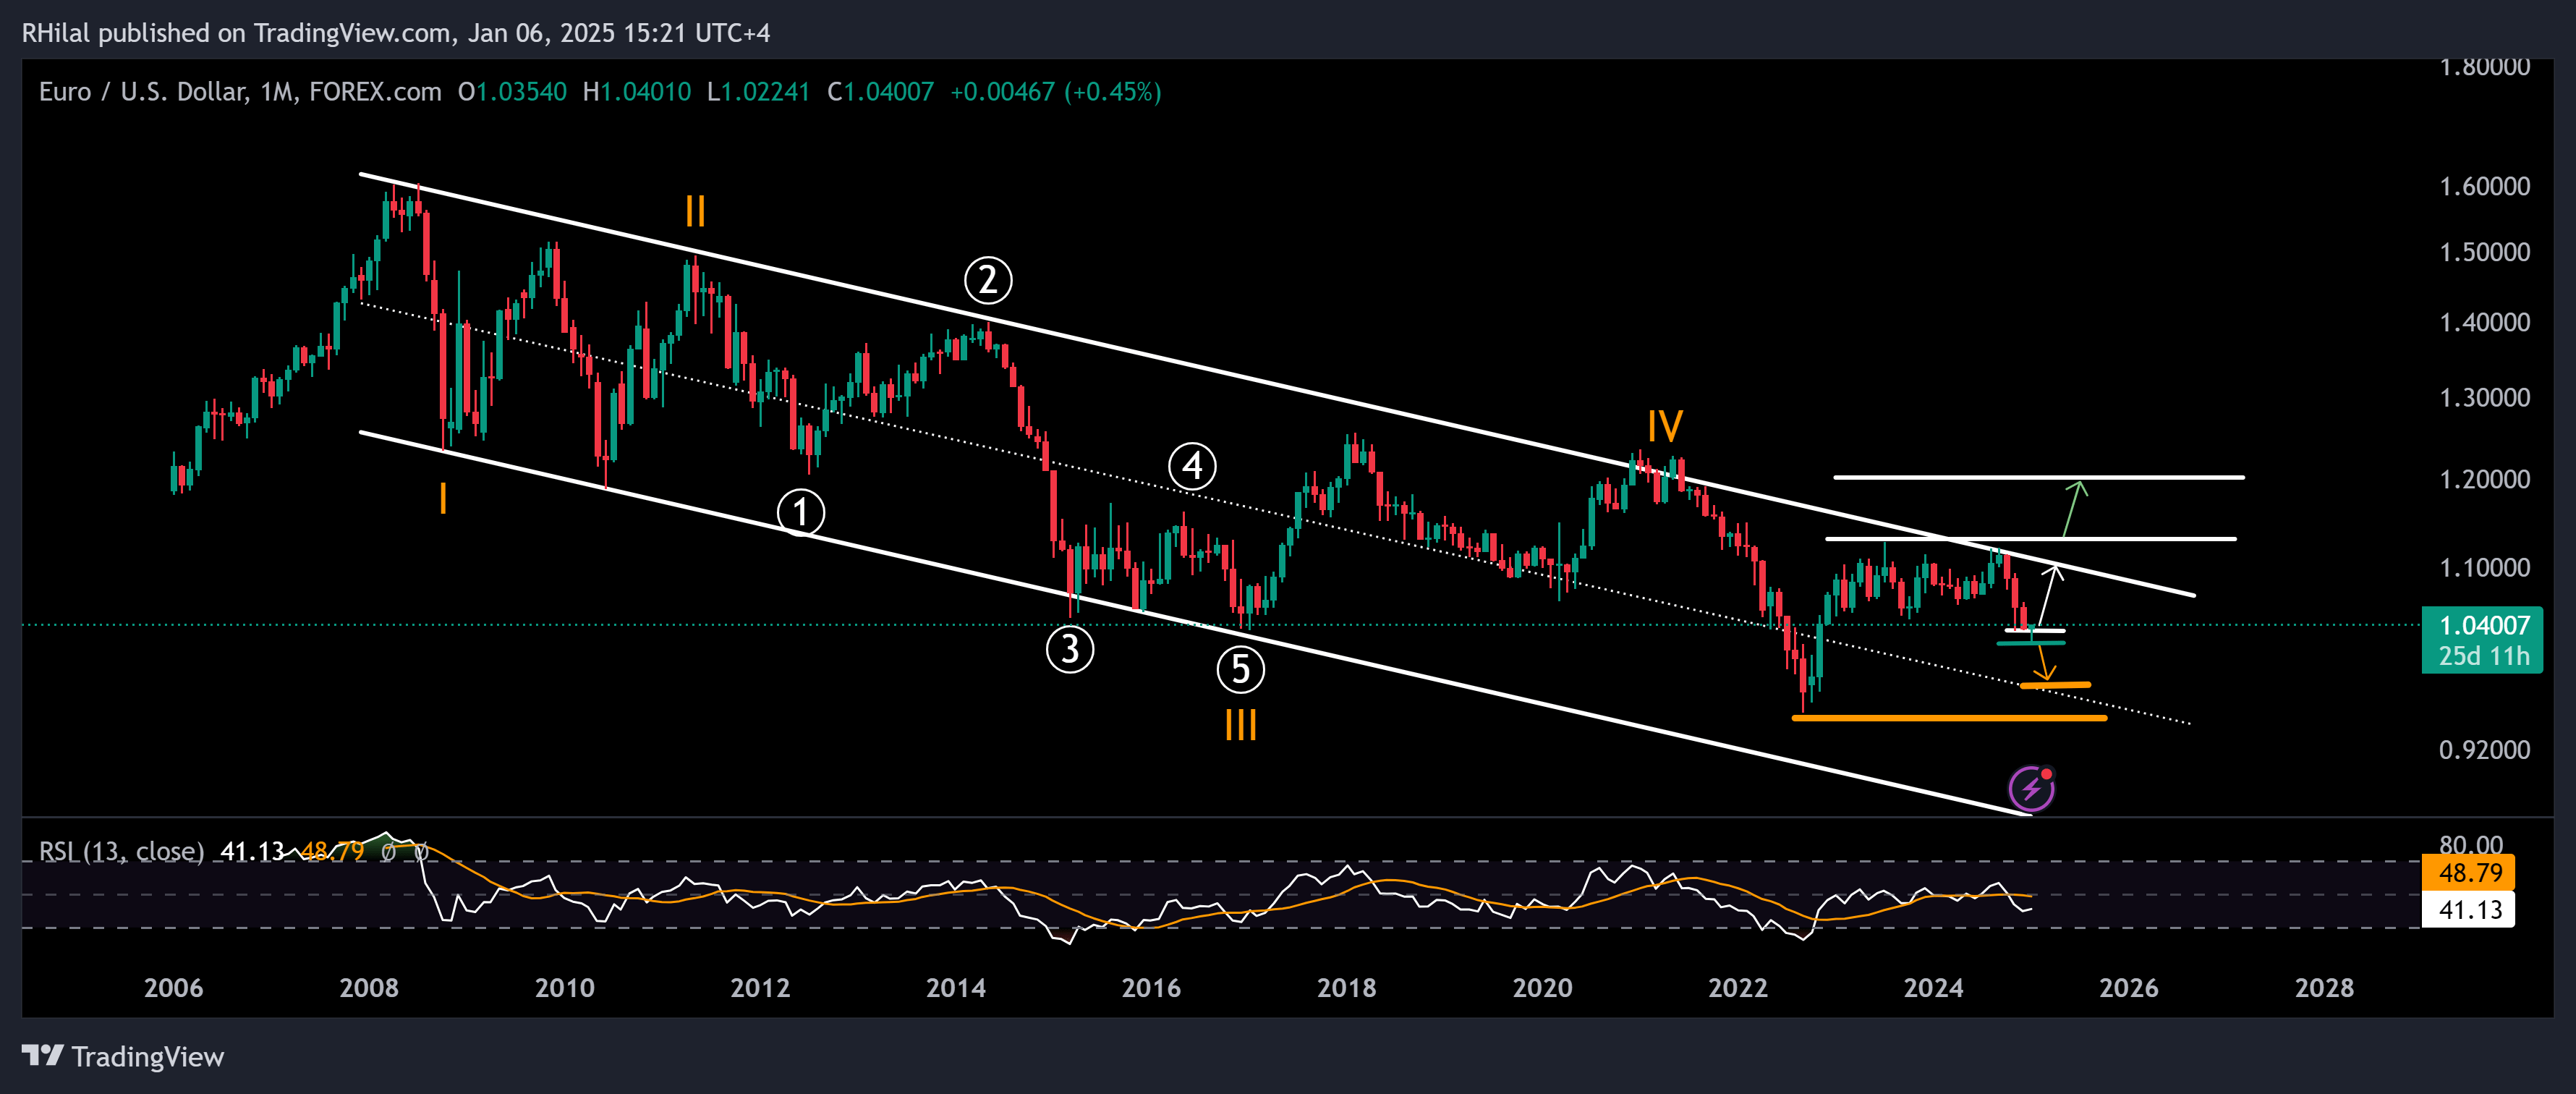Click the purple lightning bolt icon

point(2032,789)
